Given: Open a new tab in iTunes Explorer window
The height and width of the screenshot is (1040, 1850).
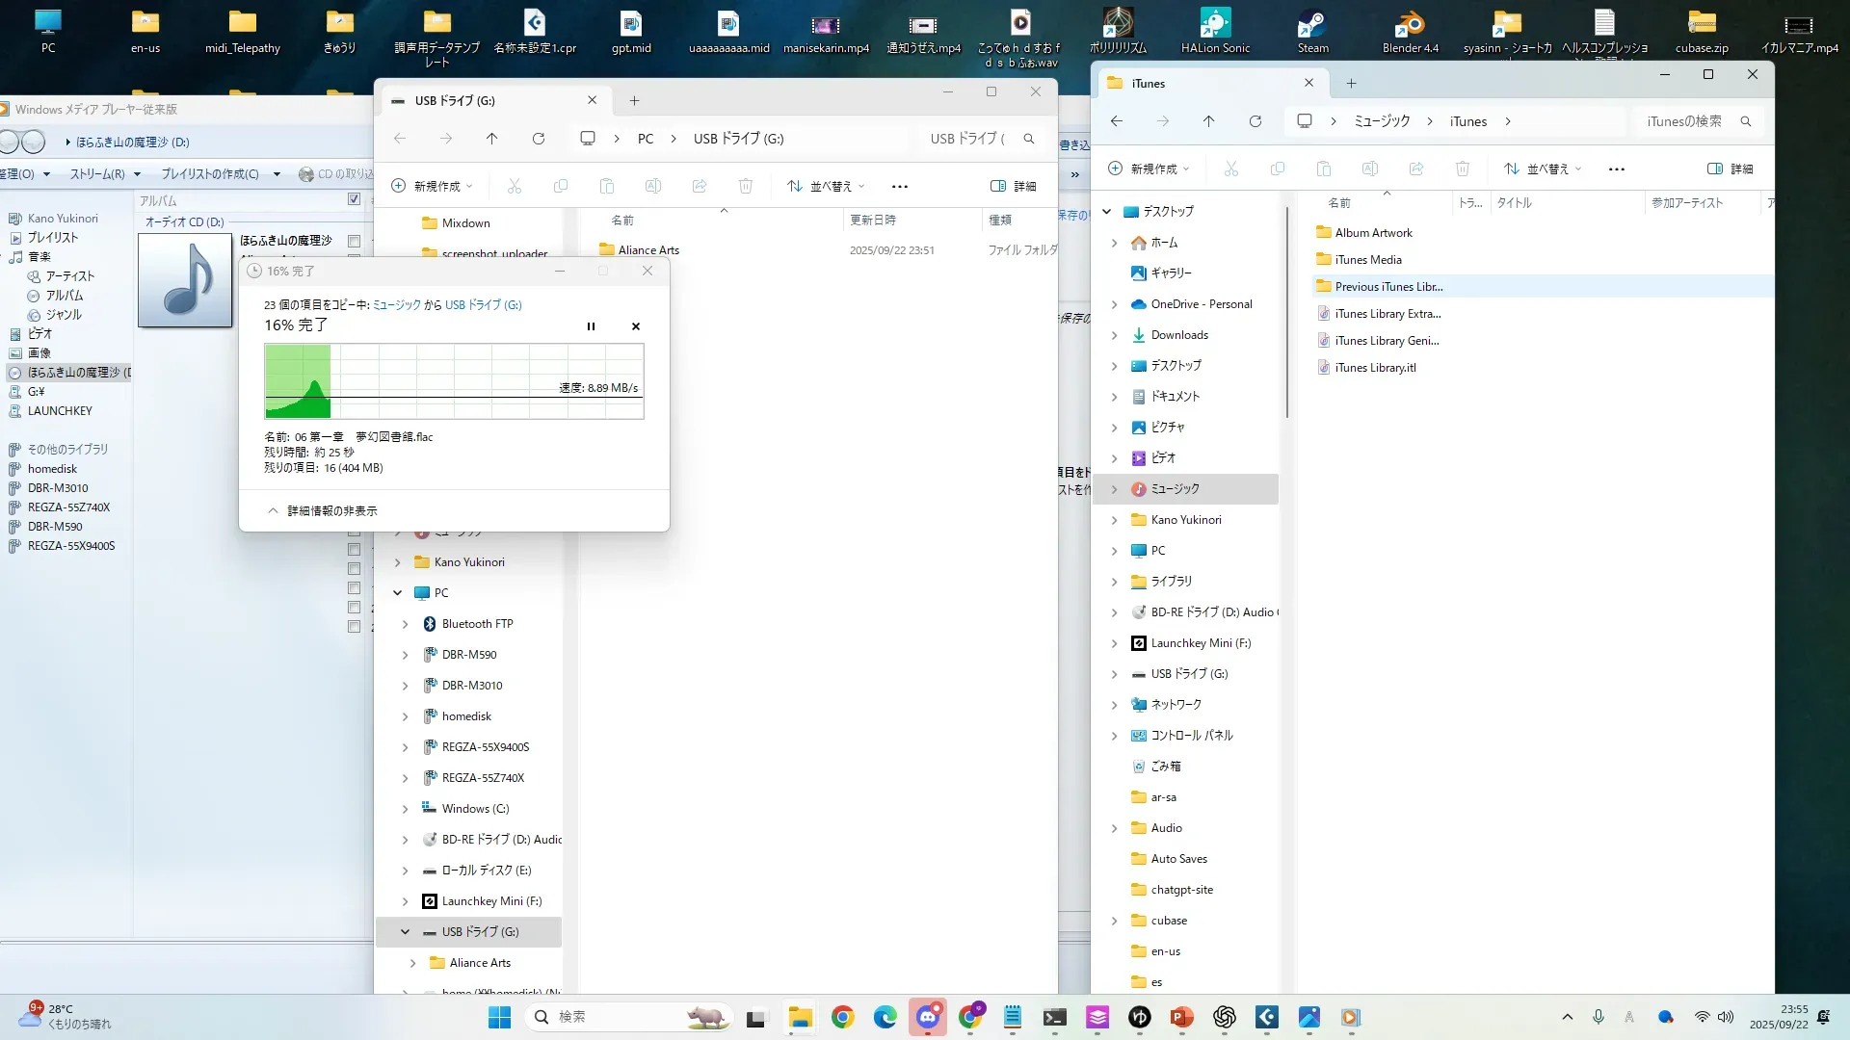Looking at the screenshot, I should coord(1351,84).
